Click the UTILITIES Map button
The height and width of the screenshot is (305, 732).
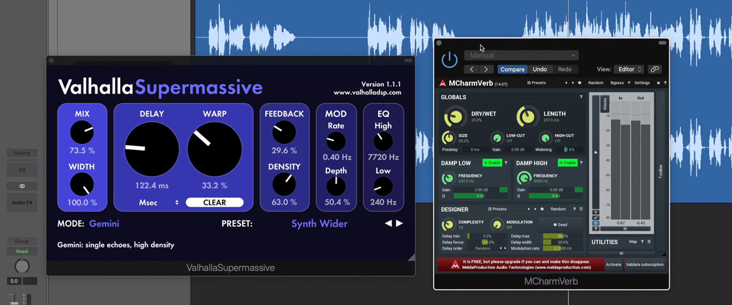tap(633, 242)
